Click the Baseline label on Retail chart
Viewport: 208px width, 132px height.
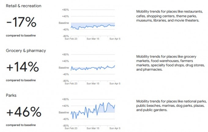(x=64, y=23)
